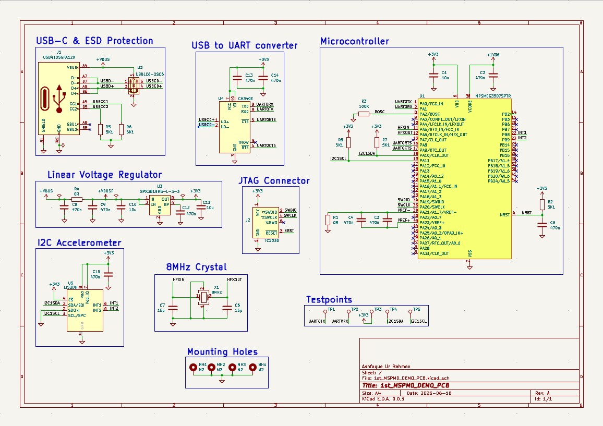The image size is (603, 426).
Task: Click the author name "Ashfaque Ur Rahman"
Action: click(386, 367)
